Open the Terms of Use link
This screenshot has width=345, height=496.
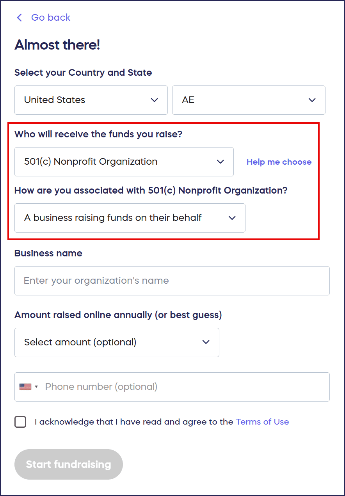tap(262, 422)
